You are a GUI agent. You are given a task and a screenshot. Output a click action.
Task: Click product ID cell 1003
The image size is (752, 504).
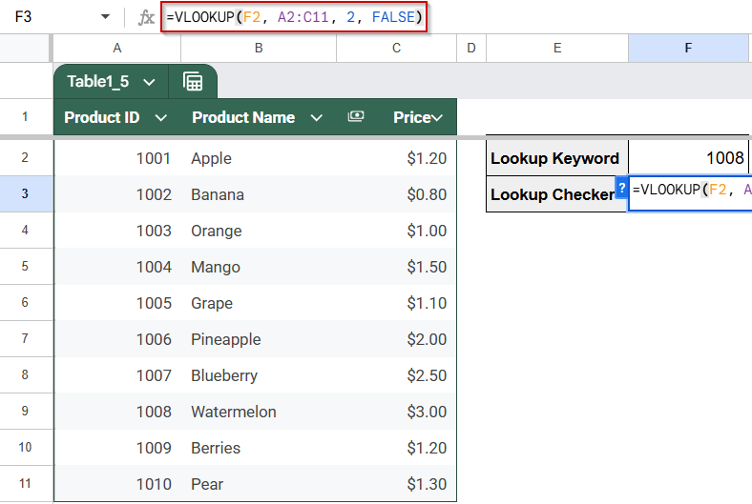[117, 231]
